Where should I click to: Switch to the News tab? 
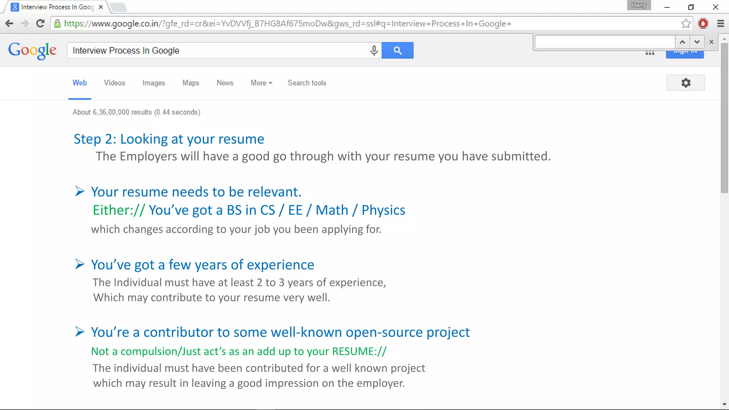click(x=225, y=83)
